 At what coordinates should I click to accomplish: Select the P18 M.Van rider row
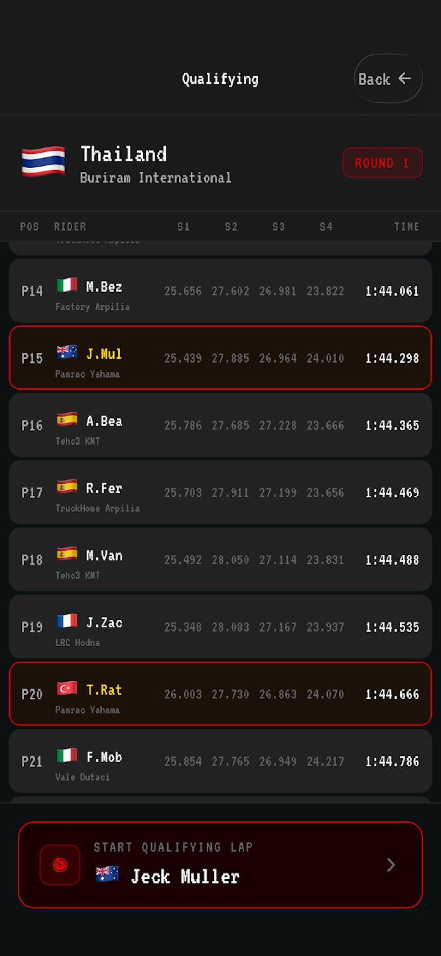220,559
